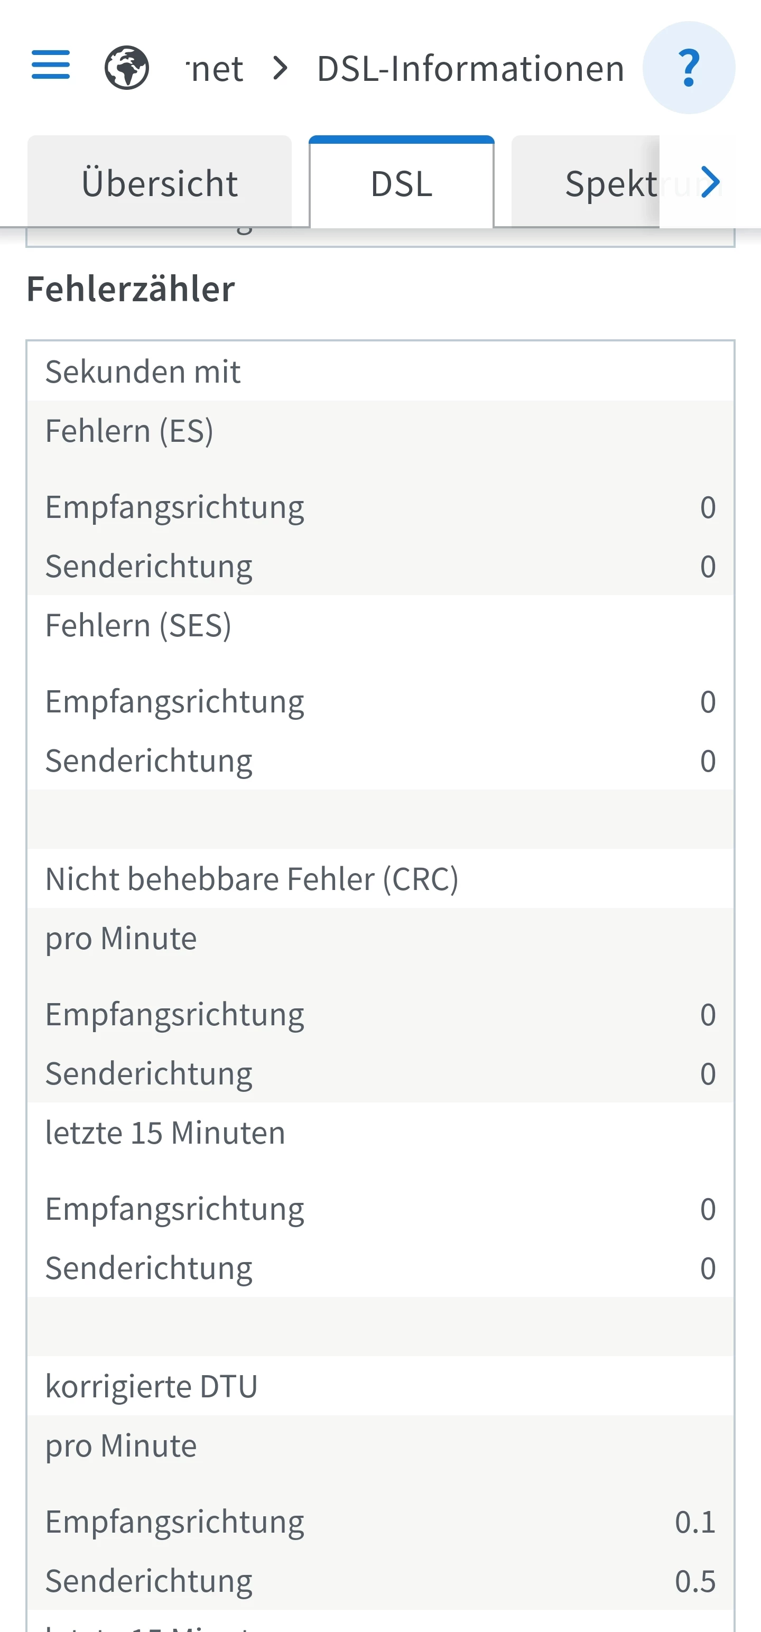This screenshot has height=1632, width=761.
Task: Click the 'Fehlern (SES)' label
Action: 138,625
